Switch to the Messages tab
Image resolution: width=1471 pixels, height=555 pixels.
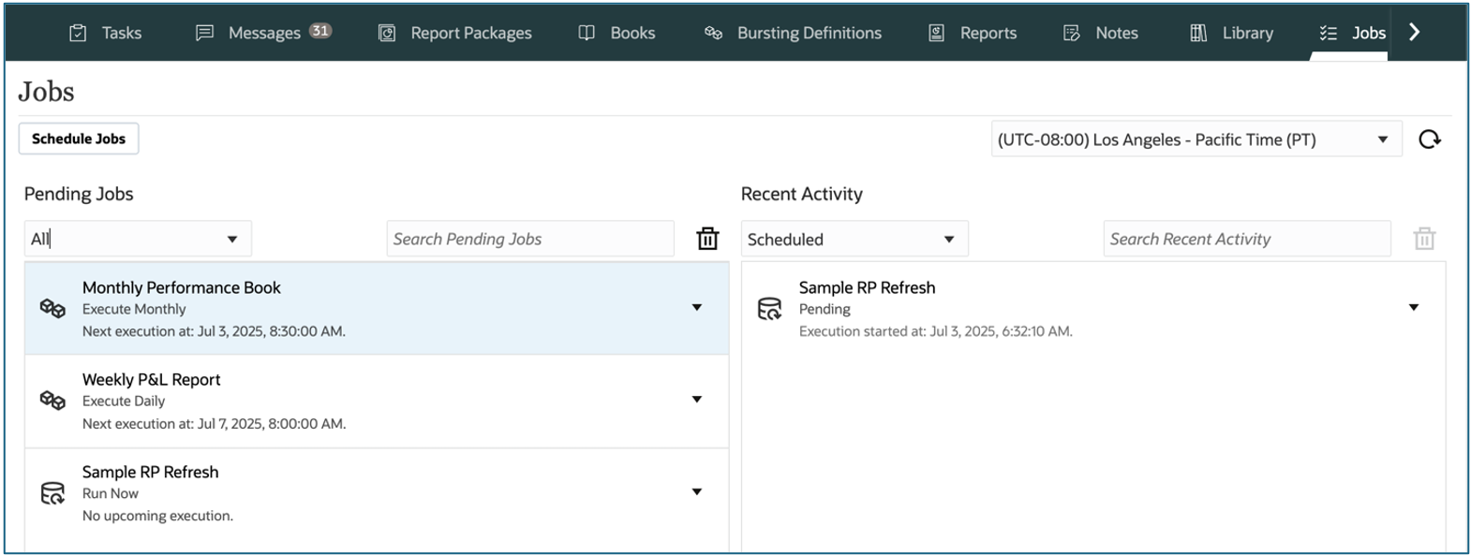(263, 33)
